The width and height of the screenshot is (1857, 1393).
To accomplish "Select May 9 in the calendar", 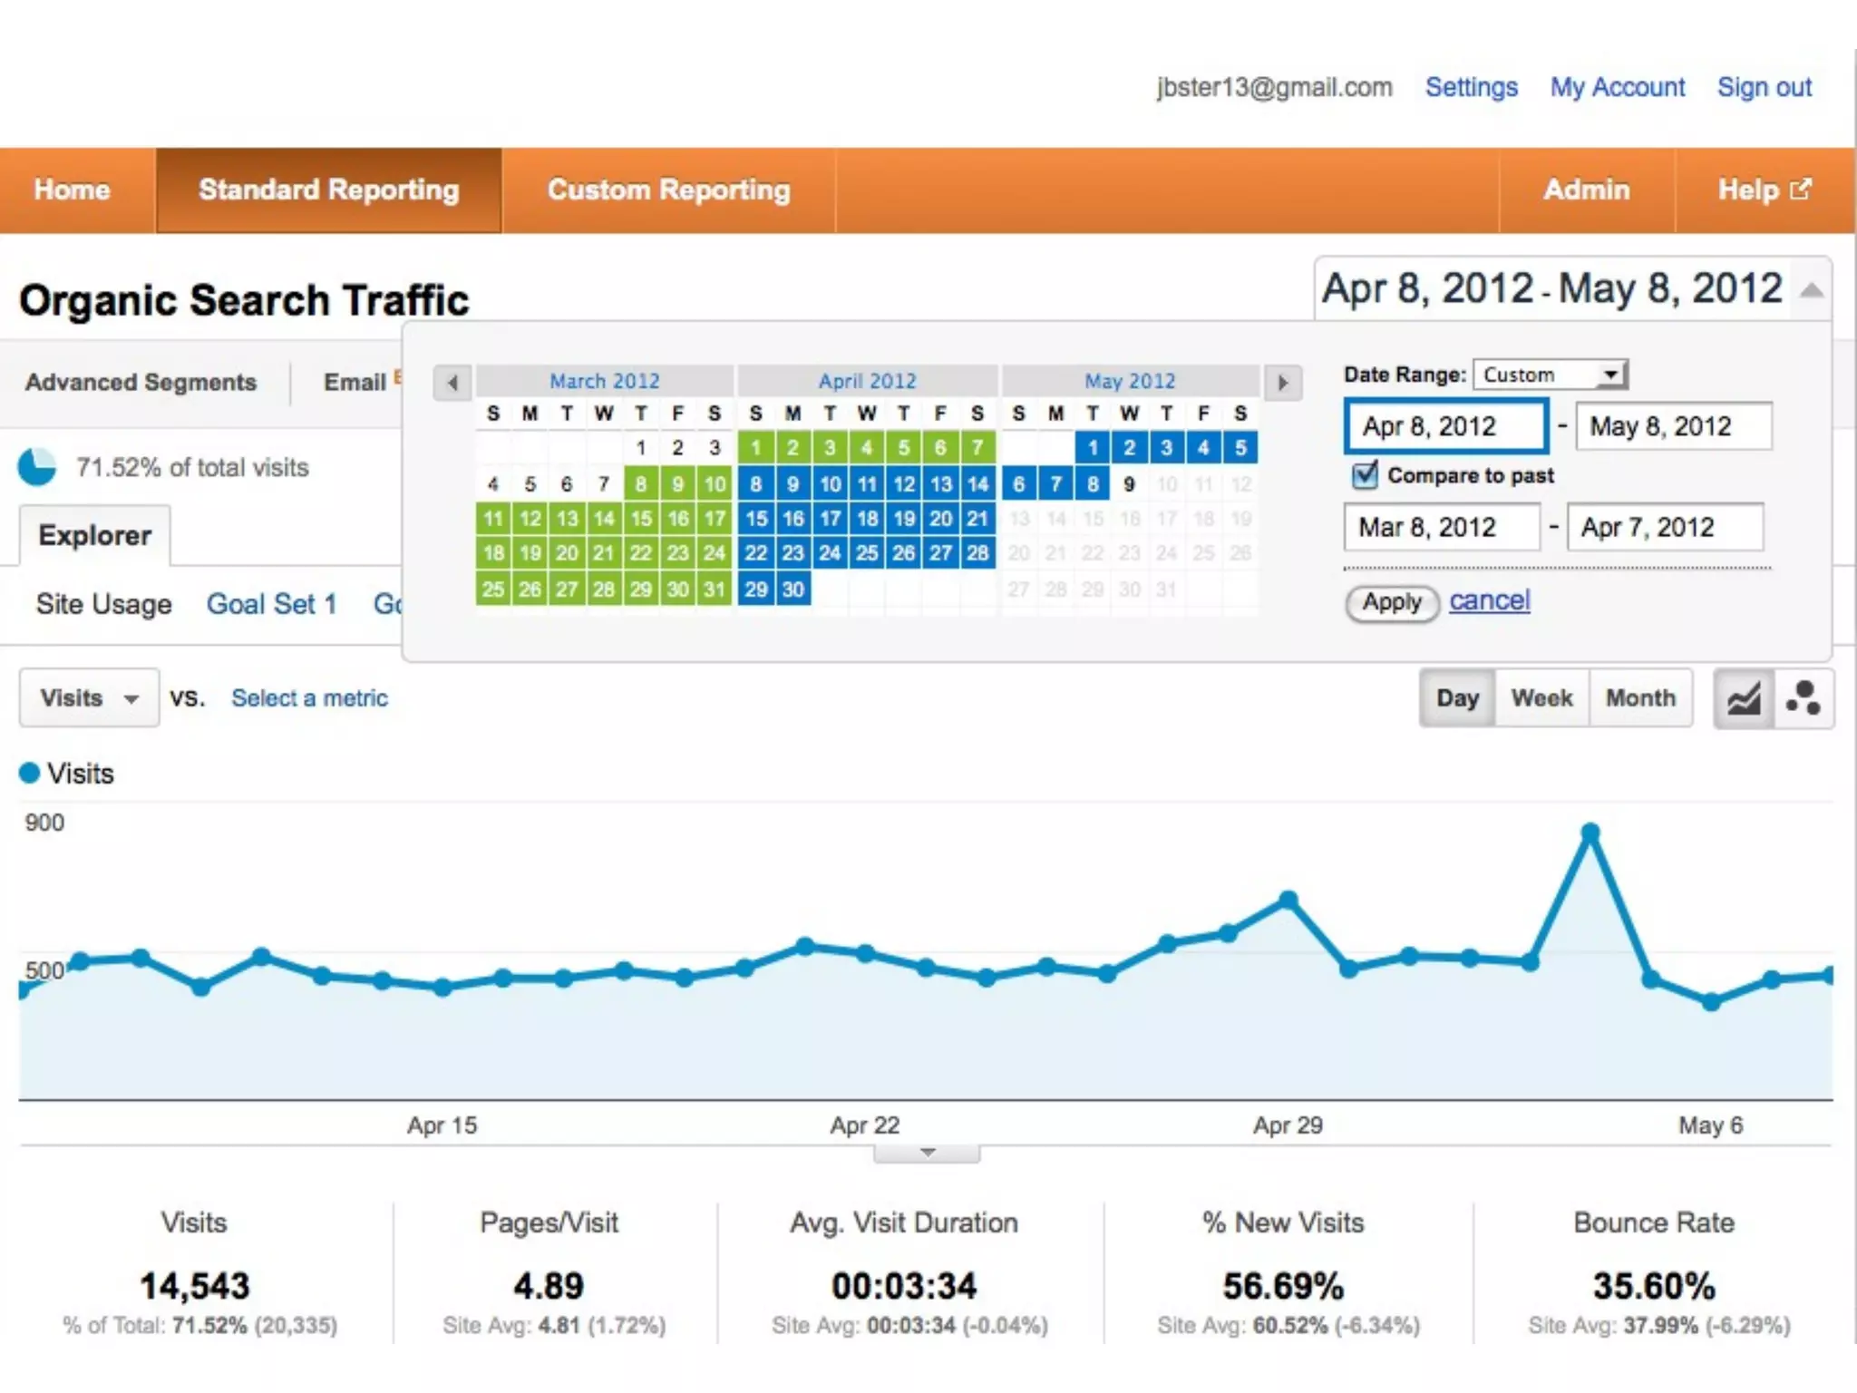I will [1129, 484].
